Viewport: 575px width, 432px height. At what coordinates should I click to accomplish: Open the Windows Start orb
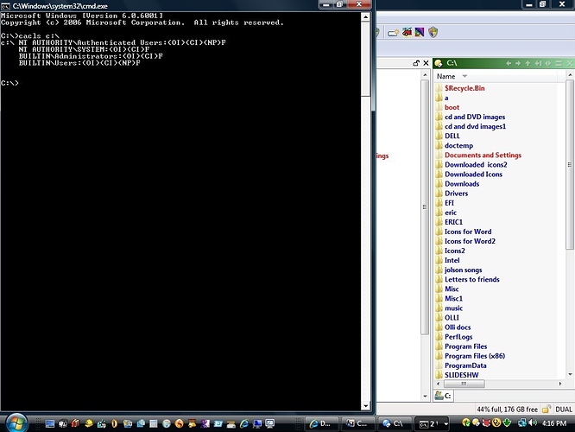[16, 423]
